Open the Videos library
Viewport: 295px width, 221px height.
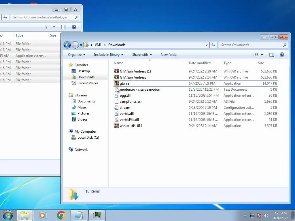[82, 119]
